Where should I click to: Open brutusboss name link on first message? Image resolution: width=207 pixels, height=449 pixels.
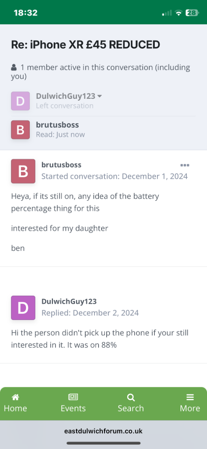(x=61, y=165)
